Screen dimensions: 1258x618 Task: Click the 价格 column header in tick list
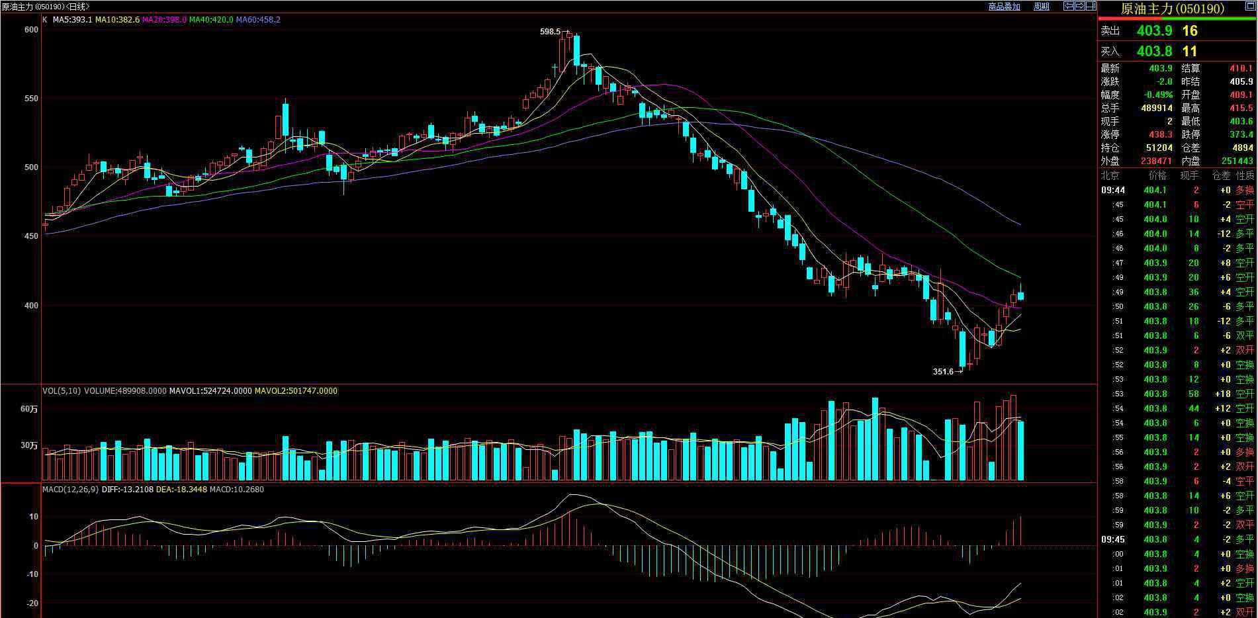1157,176
